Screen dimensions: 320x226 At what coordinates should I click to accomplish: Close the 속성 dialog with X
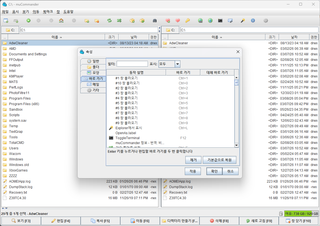pyautogui.click(x=238, y=52)
